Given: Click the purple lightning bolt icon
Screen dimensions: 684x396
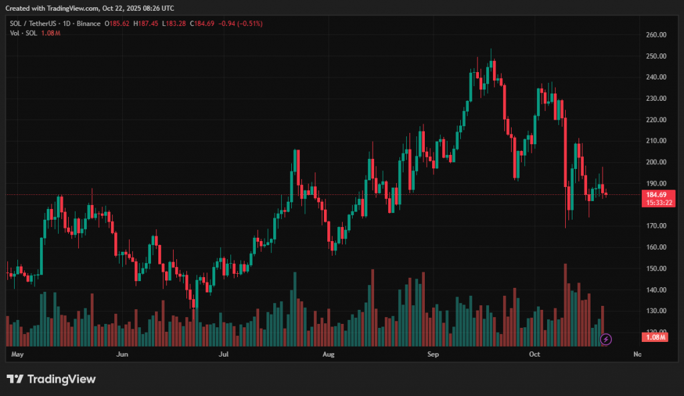Looking at the screenshot, I should pyautogui.click(x=606, y=339).
